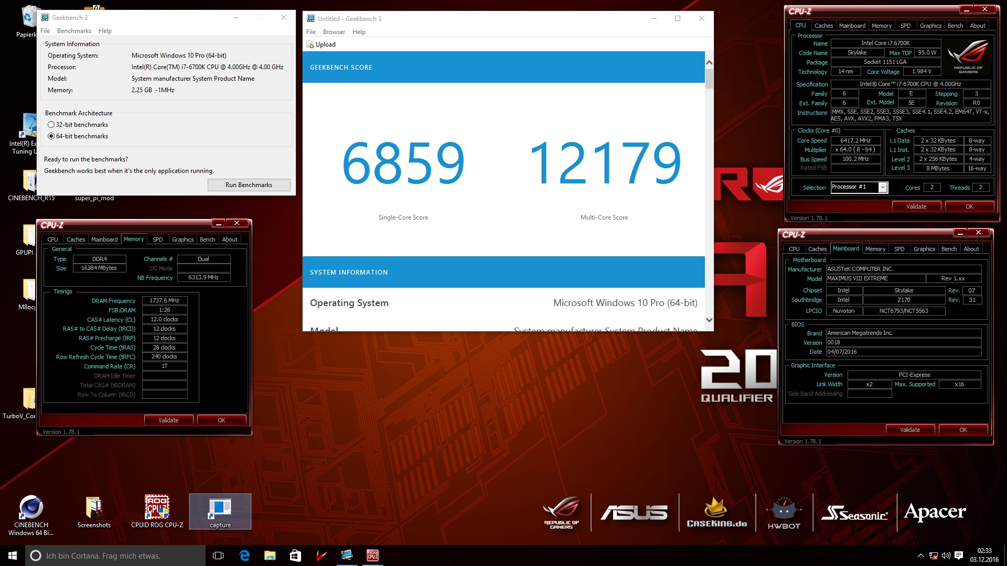1007x566 pixels.
Task: Switch to About tab in CPU-Z CPU window
Action: (977, 26)
